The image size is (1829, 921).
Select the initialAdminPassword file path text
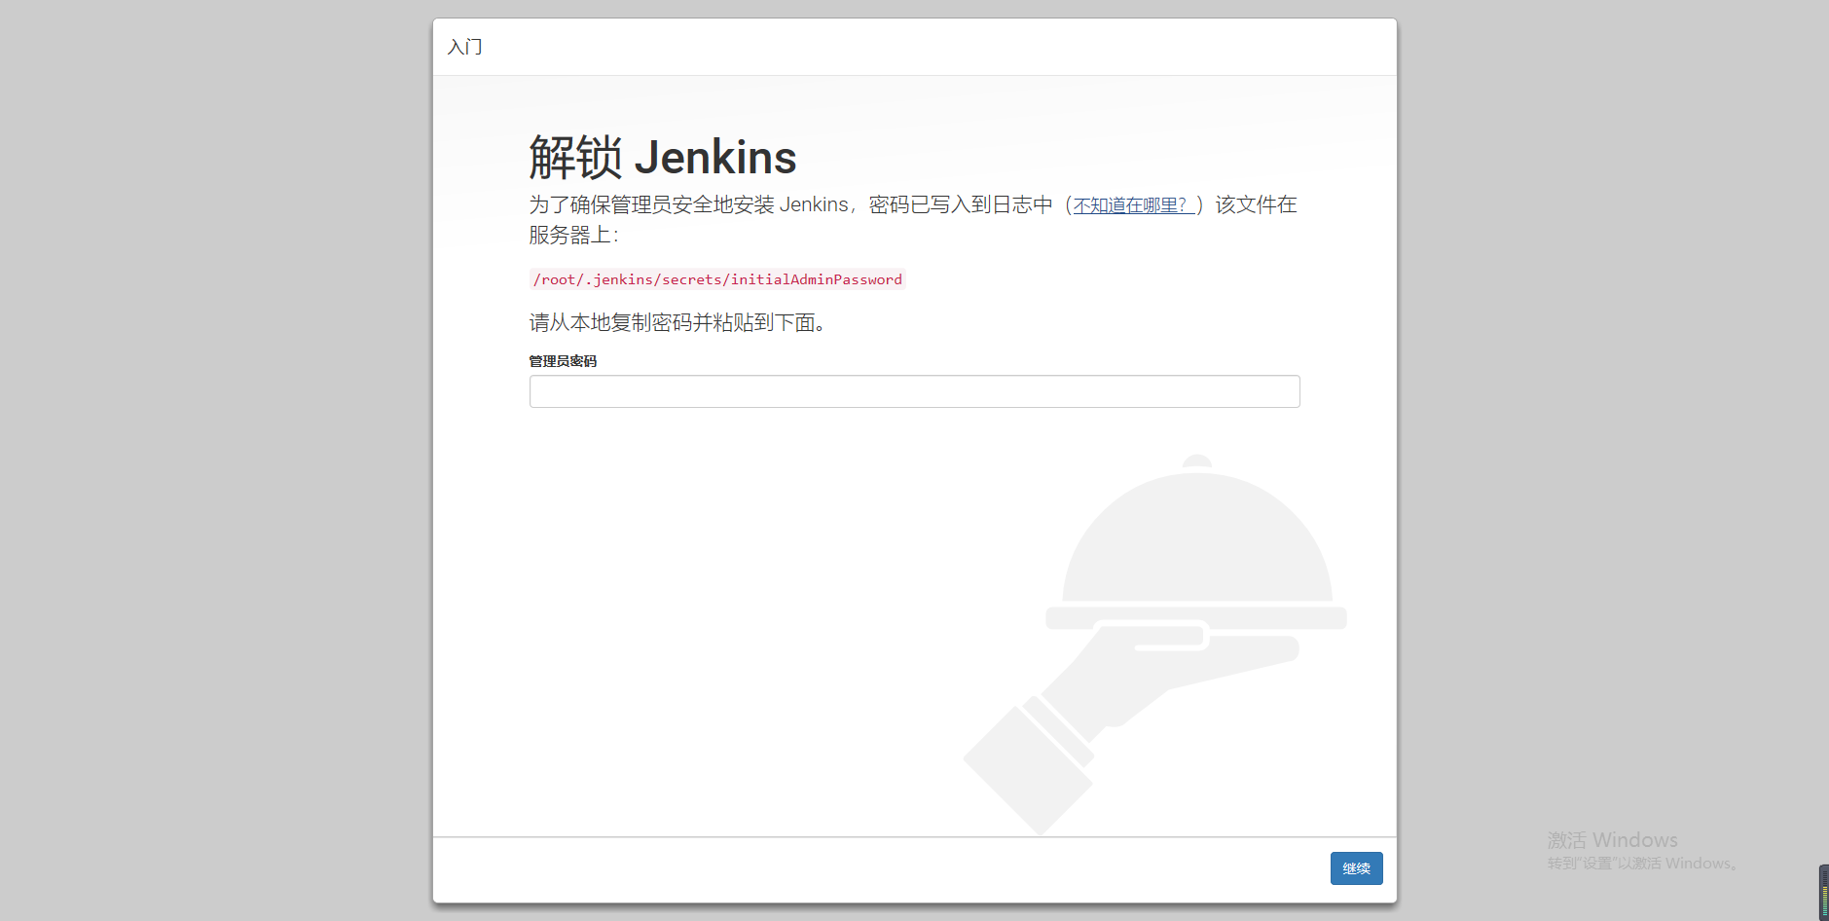[715, 279]
